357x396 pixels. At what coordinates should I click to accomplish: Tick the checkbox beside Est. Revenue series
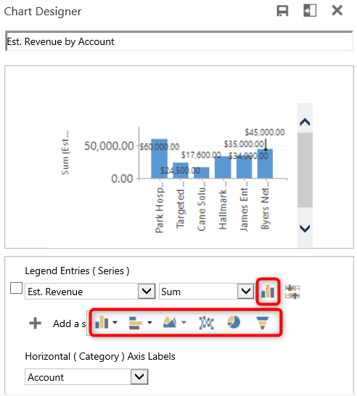pos(16,288)
